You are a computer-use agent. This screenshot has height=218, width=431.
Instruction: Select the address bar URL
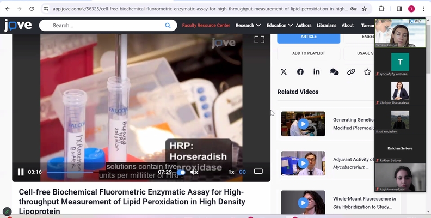(x=200, y=9)
